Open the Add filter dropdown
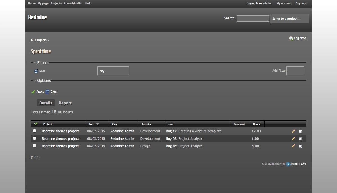Viewport: 337px width, 193px height. click(x=295, y=71)
